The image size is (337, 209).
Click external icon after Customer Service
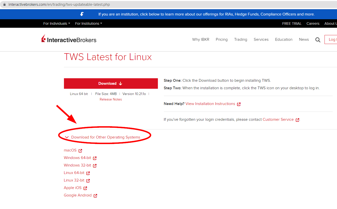click(x=297, y=120)
